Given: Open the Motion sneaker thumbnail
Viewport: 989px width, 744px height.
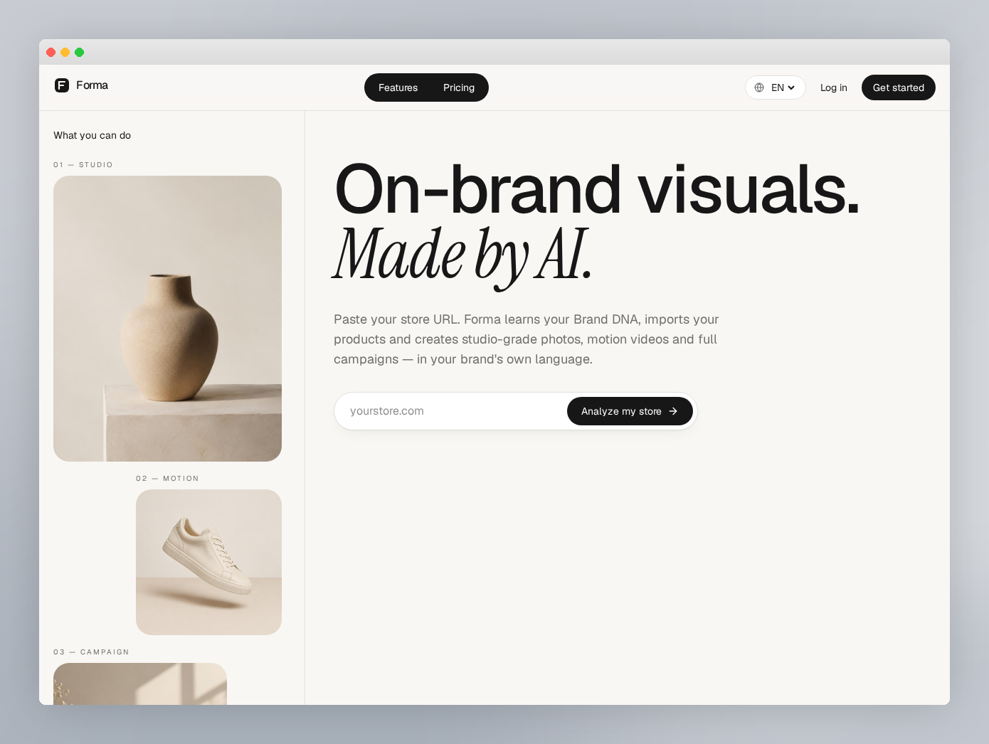Looking at the screenshot, I should [x=208, y=562].
